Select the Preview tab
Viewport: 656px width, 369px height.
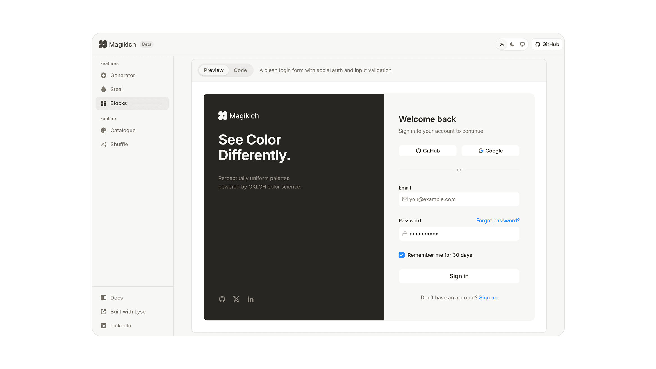[213, 70]
